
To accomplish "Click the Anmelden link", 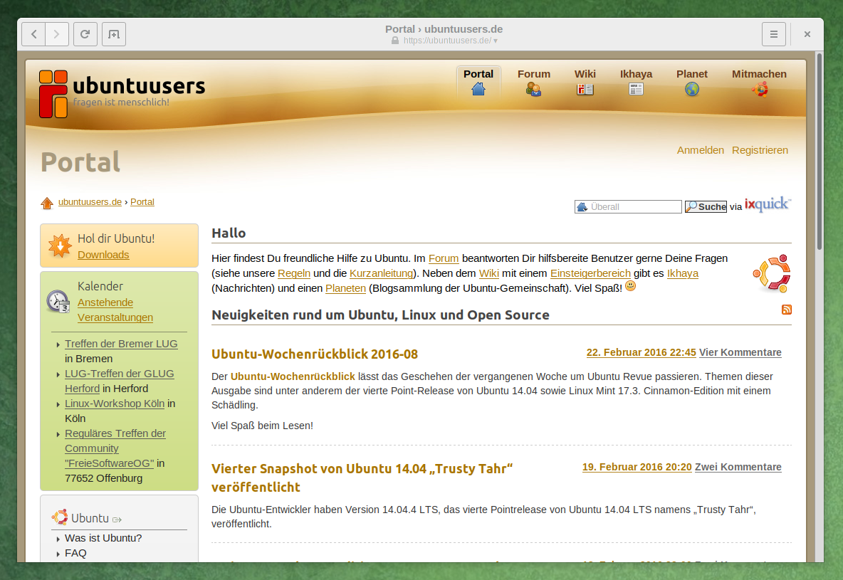I will click(x=700, y=150).
